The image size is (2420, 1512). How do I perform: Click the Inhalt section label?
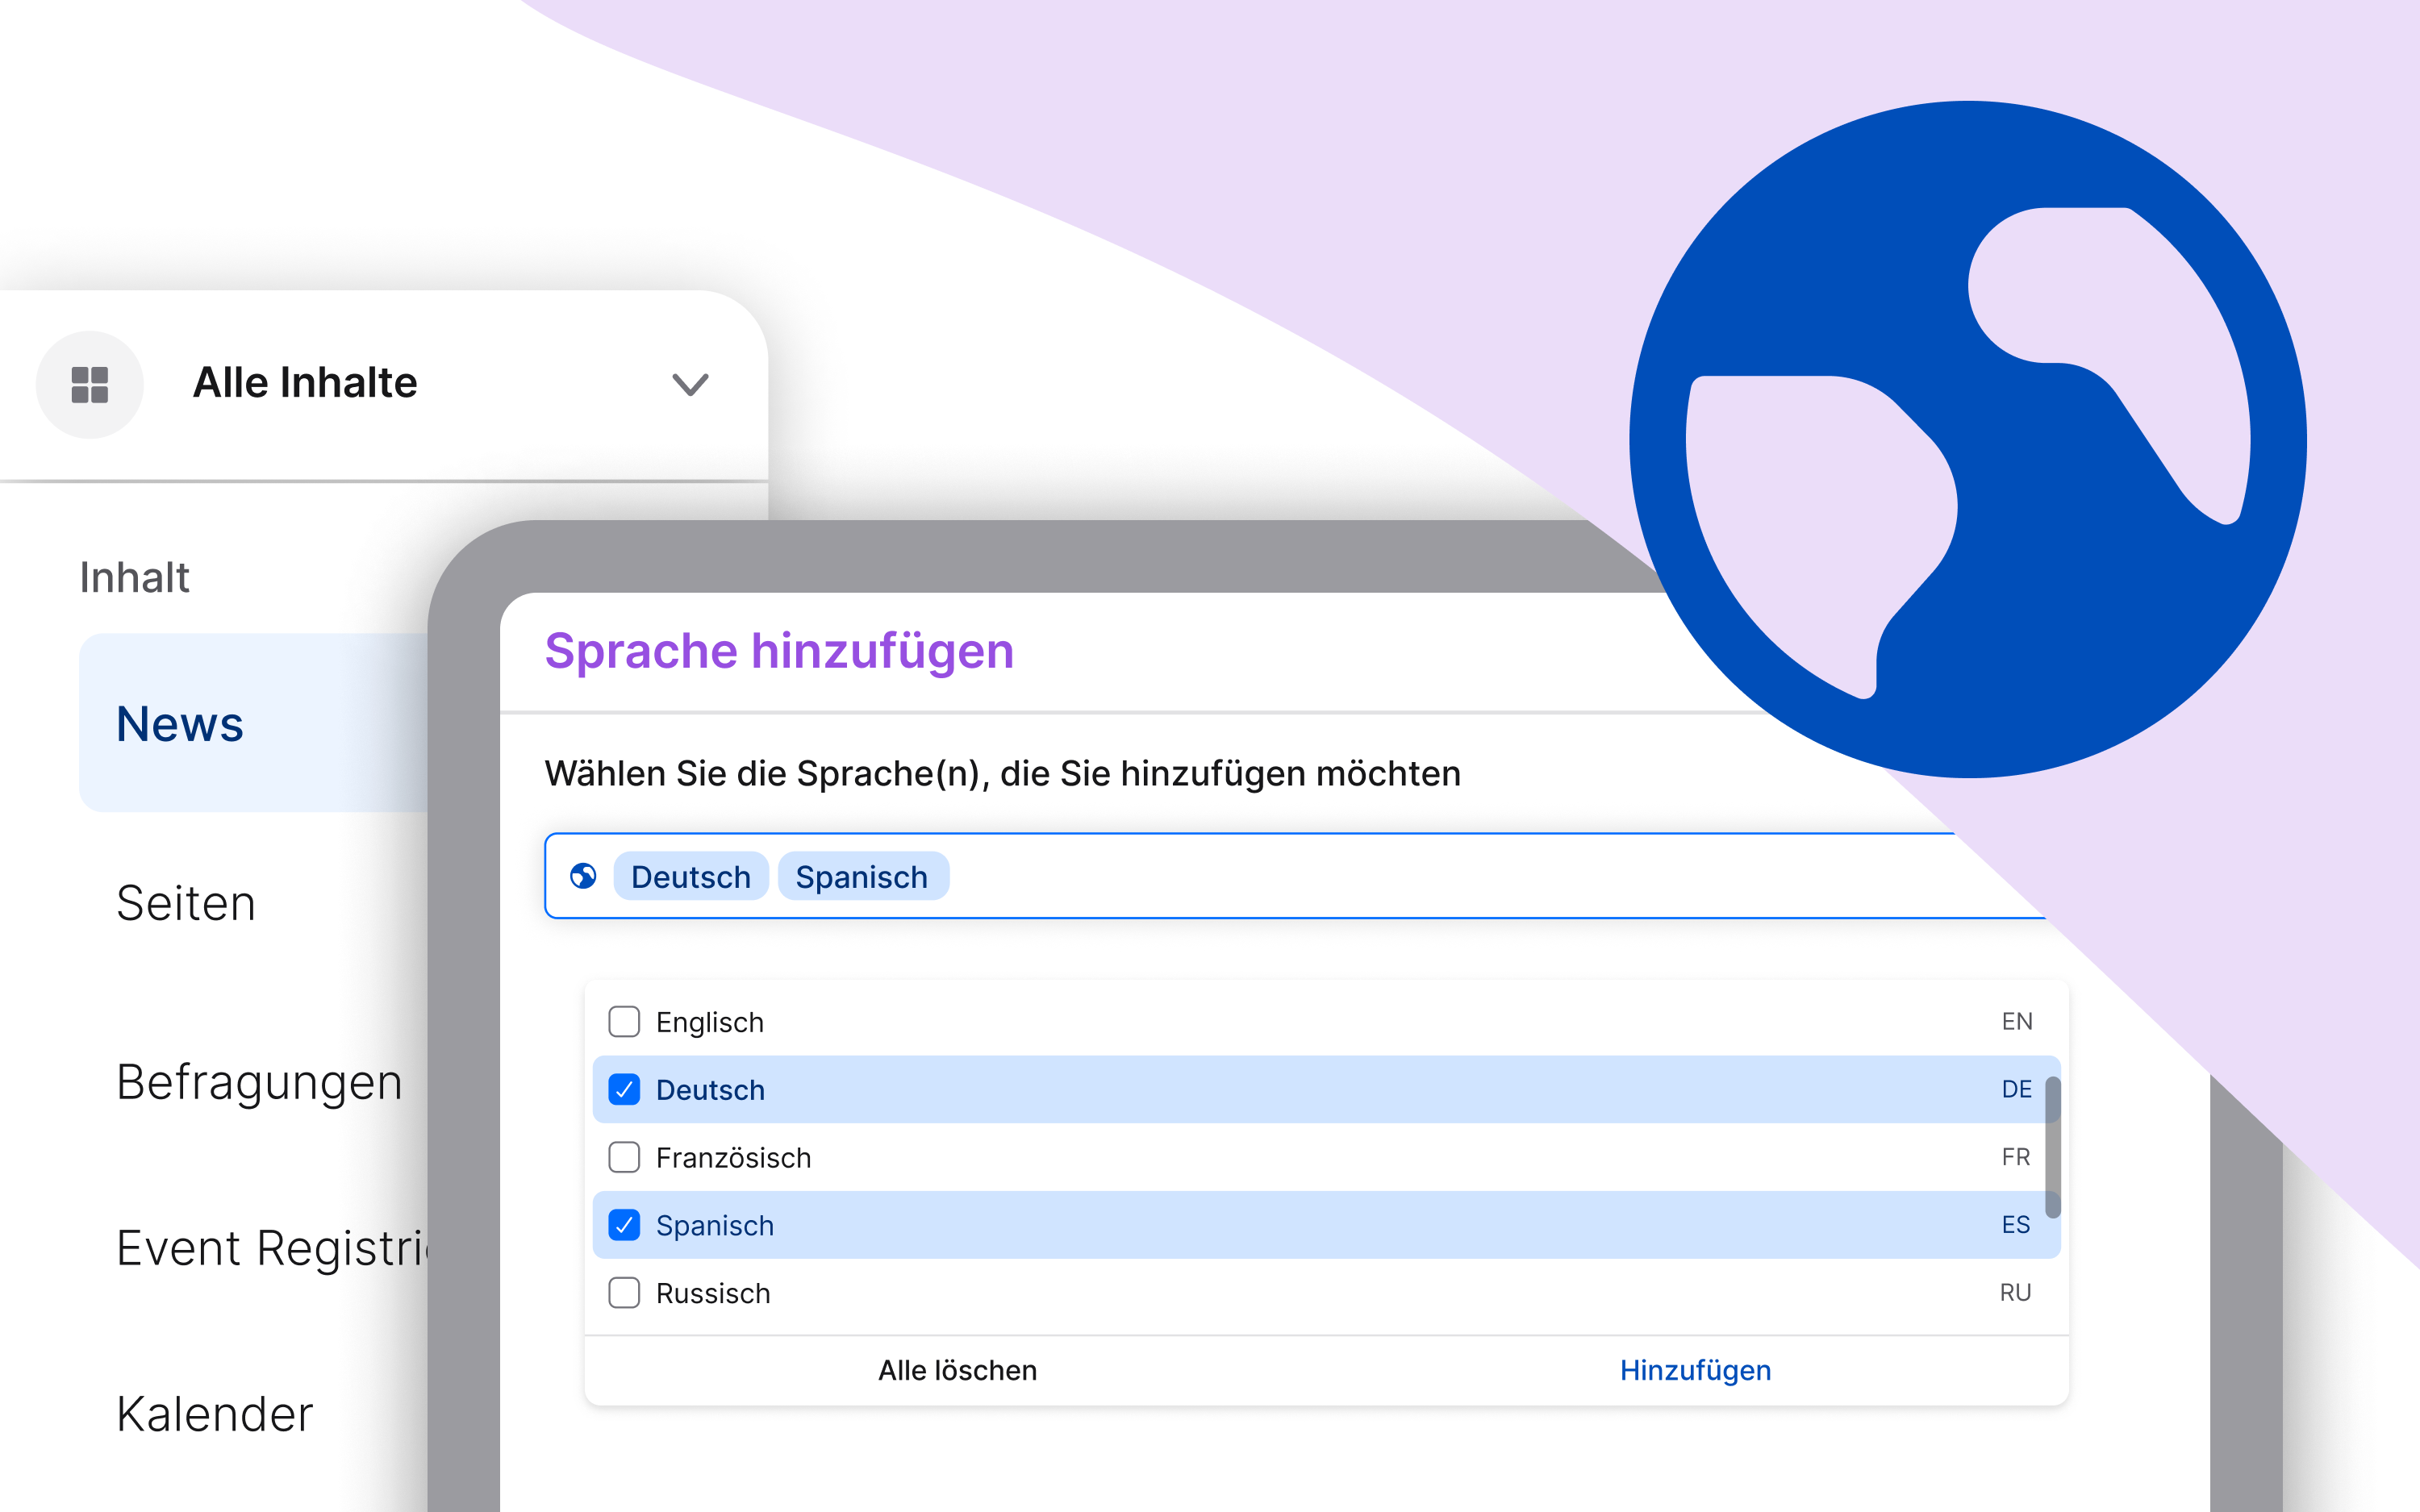135,577
